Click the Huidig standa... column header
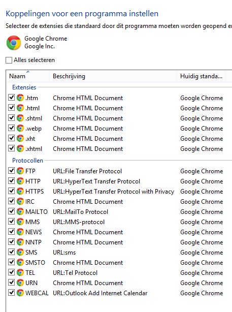The image size is (232, 312). [201, 76]
